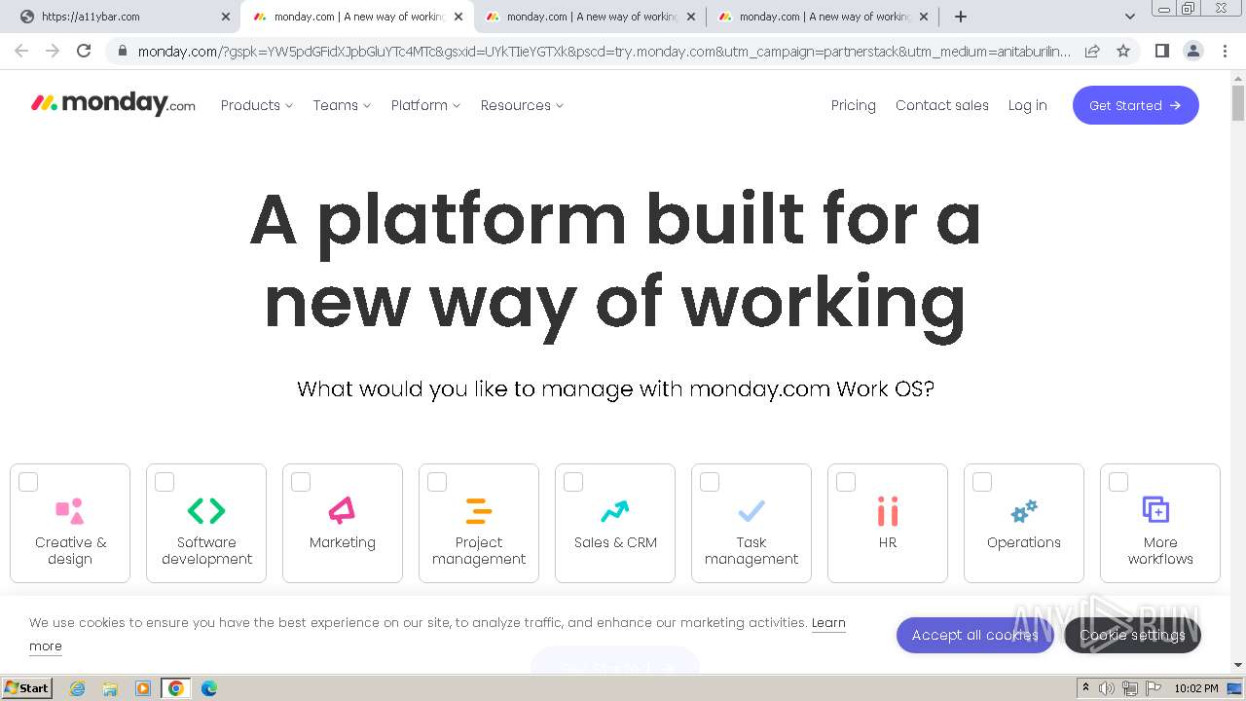Open Chrome three-dot menu
Screen dimensions: 1246x701
(1225, 51)
